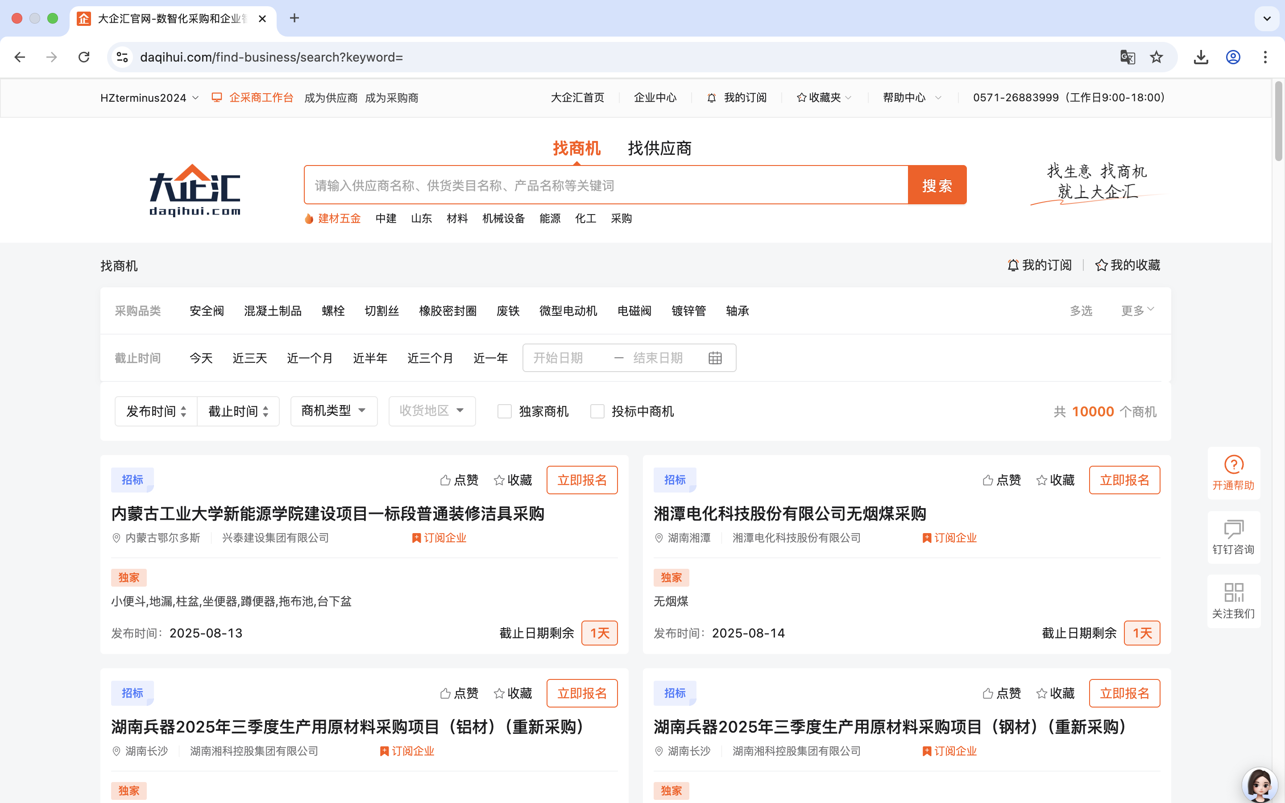This screenshot has height=803, width=1285.
Task: Click 立即报名 on 湘潭电化科技 card
Action: click(1125, 480)
